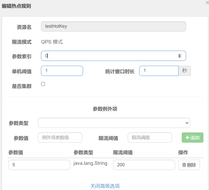
Task: Click 关闭高级选项 link
Action: tap(105, 186)
